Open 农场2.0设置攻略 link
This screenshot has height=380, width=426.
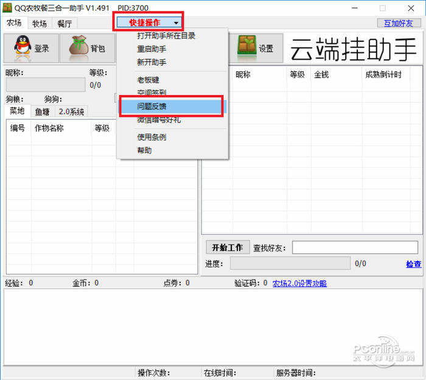[299, 284]
